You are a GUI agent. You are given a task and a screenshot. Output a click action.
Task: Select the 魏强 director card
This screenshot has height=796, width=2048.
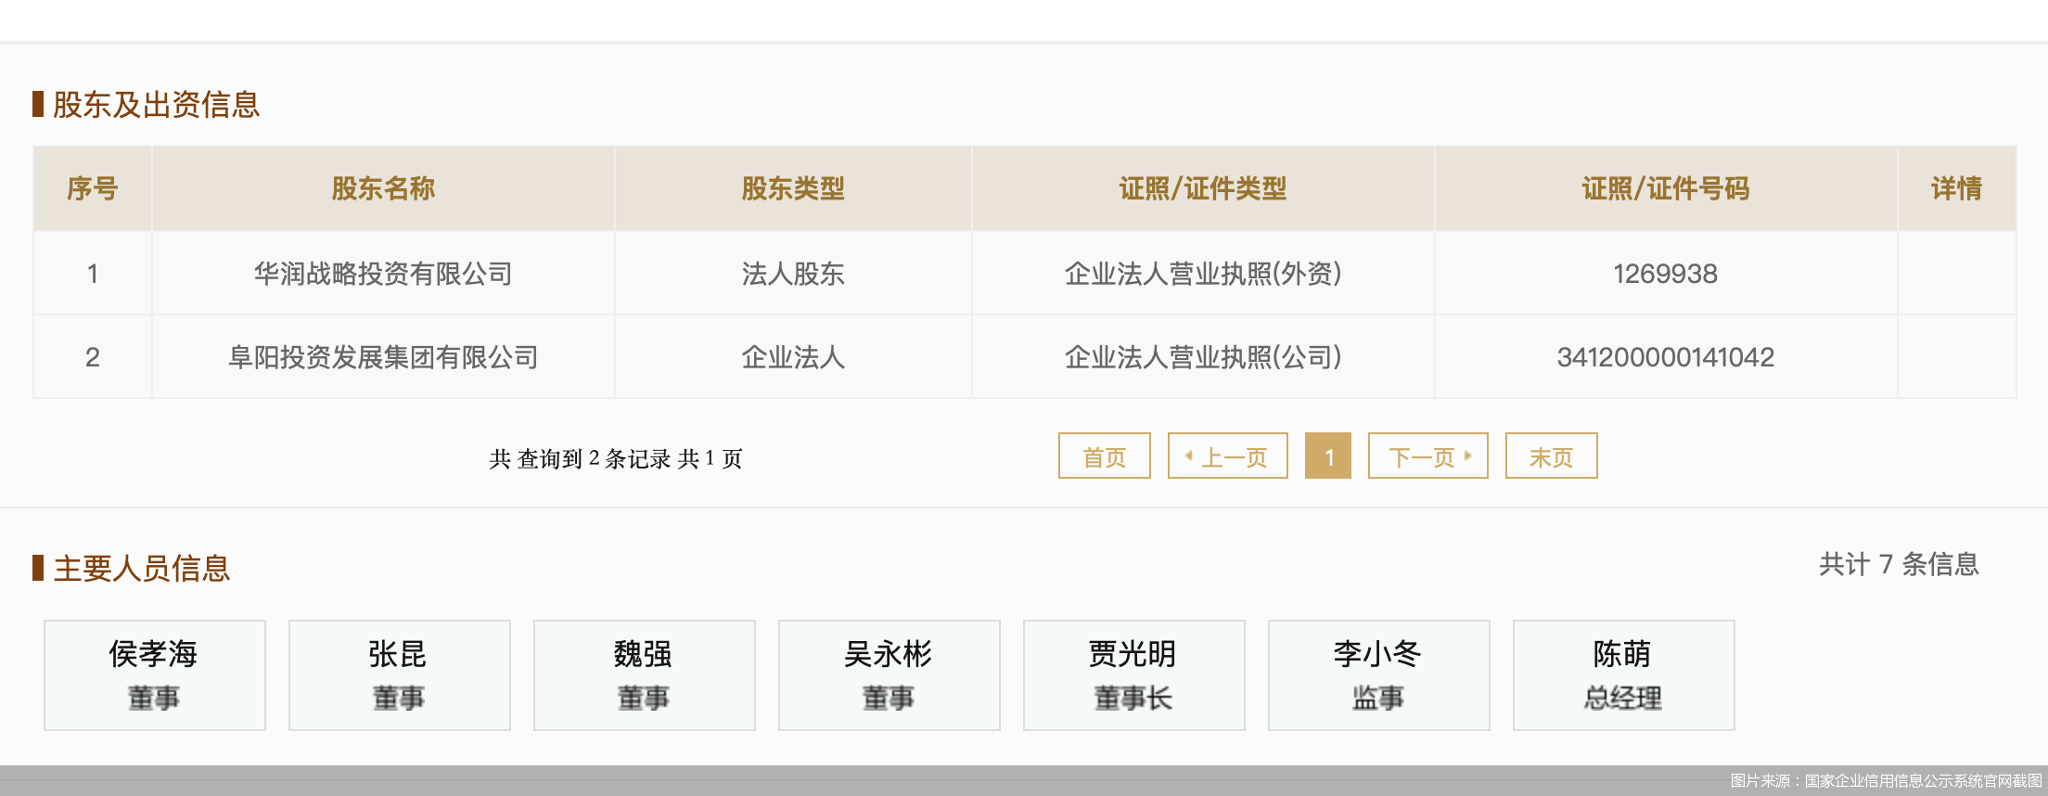pyautogui.click(x=644, y=674)
